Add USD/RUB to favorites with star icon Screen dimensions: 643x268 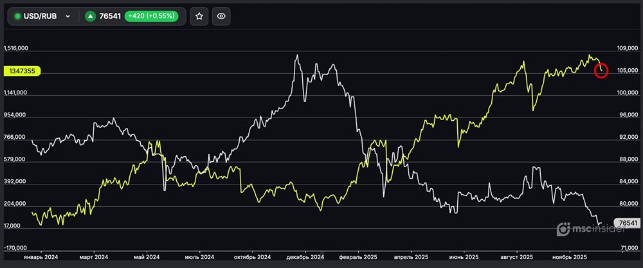pyautogui.click(x=199, y=16)
